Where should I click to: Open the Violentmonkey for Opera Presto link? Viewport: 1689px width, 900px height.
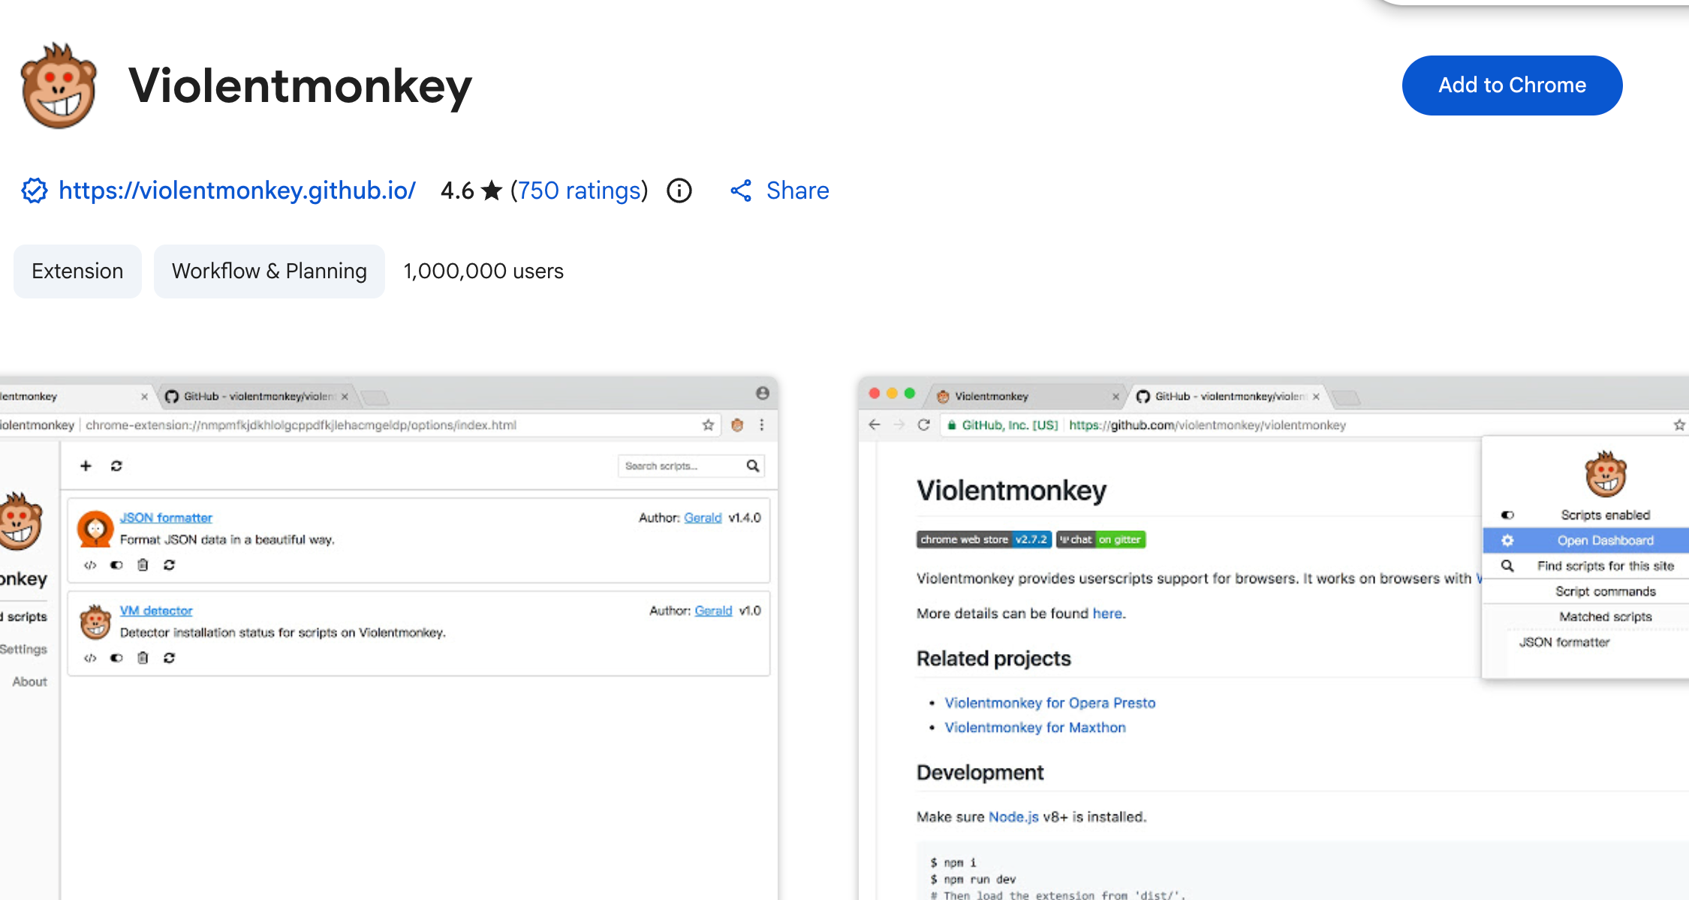point(1049,703)
